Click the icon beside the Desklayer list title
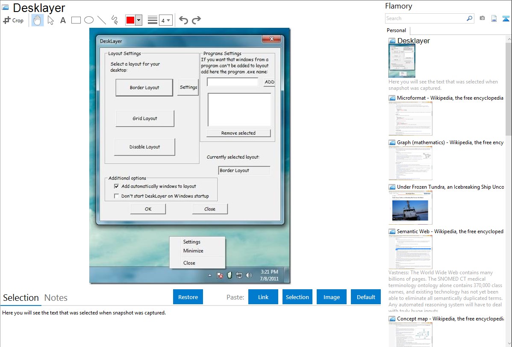512x347 pixels. (392, 41)
